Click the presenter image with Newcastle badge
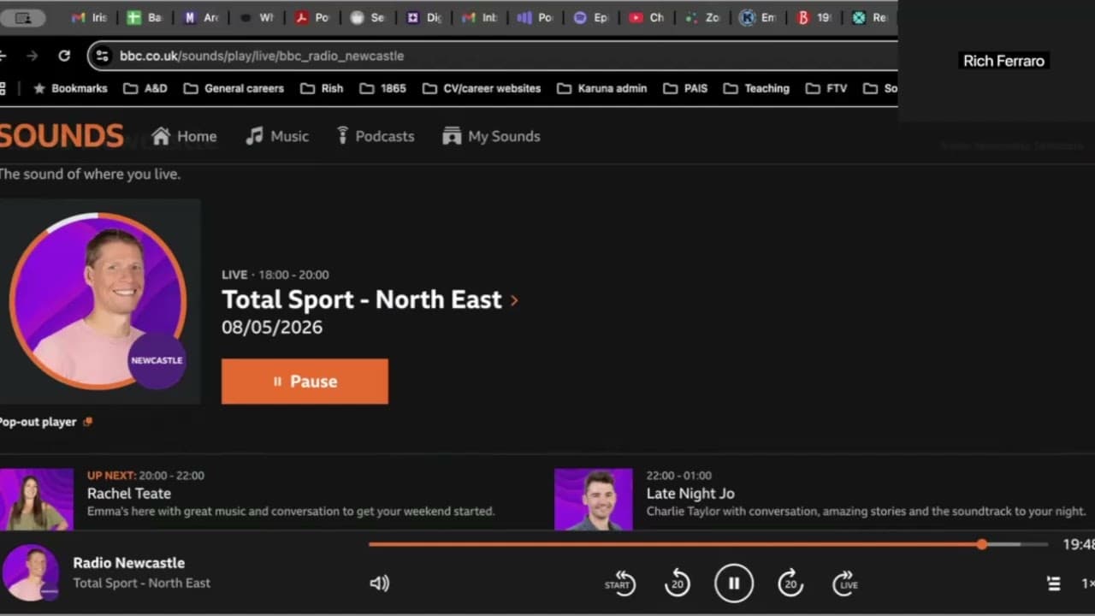The width and height of the screenshot is (1095, 616). tap(98, 301)
